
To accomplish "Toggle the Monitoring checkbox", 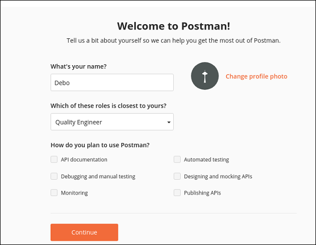I will click(x=54, y=193).
